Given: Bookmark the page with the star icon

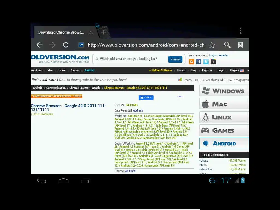Looking at the screenshot, I should point(212,45).
